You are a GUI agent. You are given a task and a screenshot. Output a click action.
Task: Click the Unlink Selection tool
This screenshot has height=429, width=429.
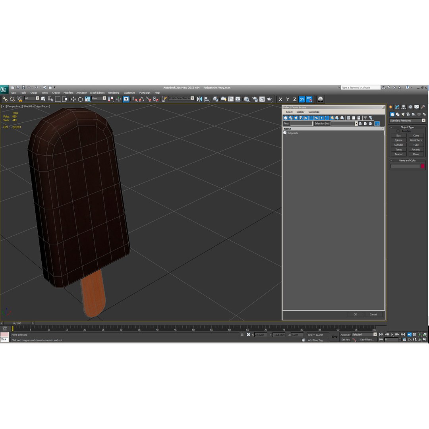pyautogui.click(x=12, y=99)
